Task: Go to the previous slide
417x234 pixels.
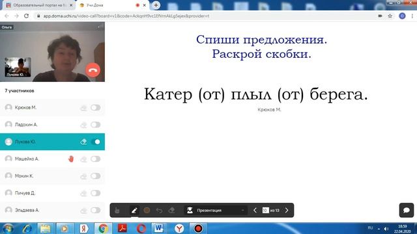Action: coord(255,211)
